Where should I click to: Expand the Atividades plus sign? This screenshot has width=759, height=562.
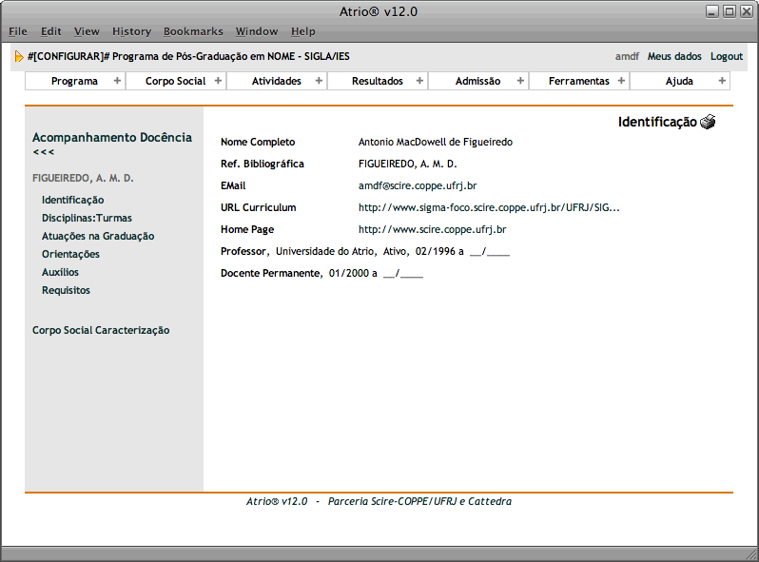tap(319, 81)
